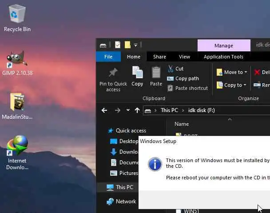Select the WIN51 file in the list
The height and width of the screenshot is (213, 270).
(x=188, y=211)
